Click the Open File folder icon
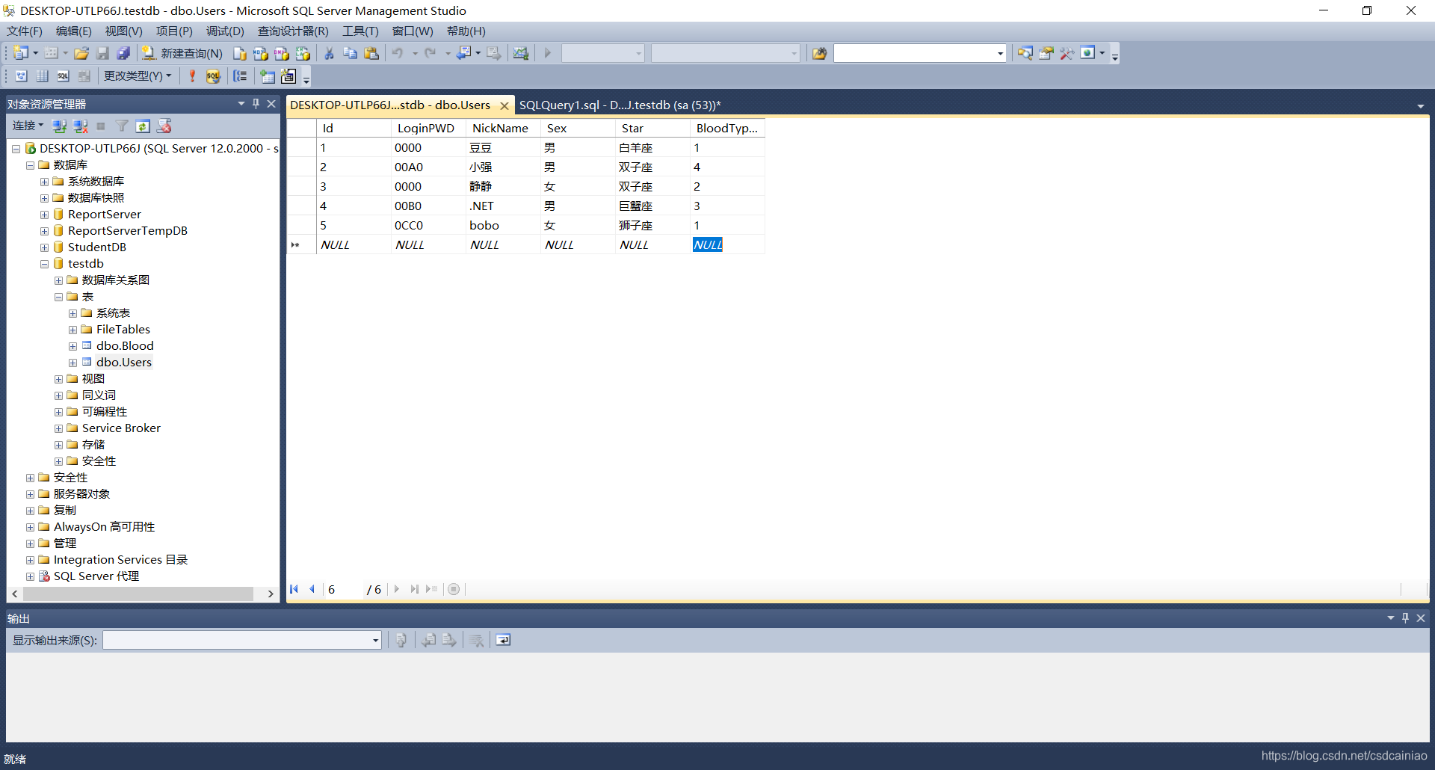 [81, 53]
